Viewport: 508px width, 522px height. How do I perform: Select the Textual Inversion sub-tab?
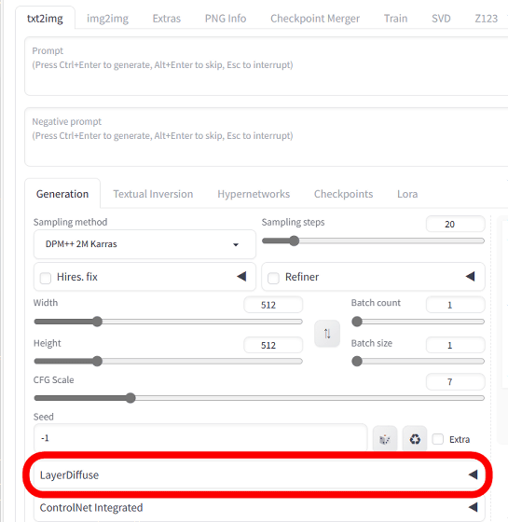click(x=153, y=194)
